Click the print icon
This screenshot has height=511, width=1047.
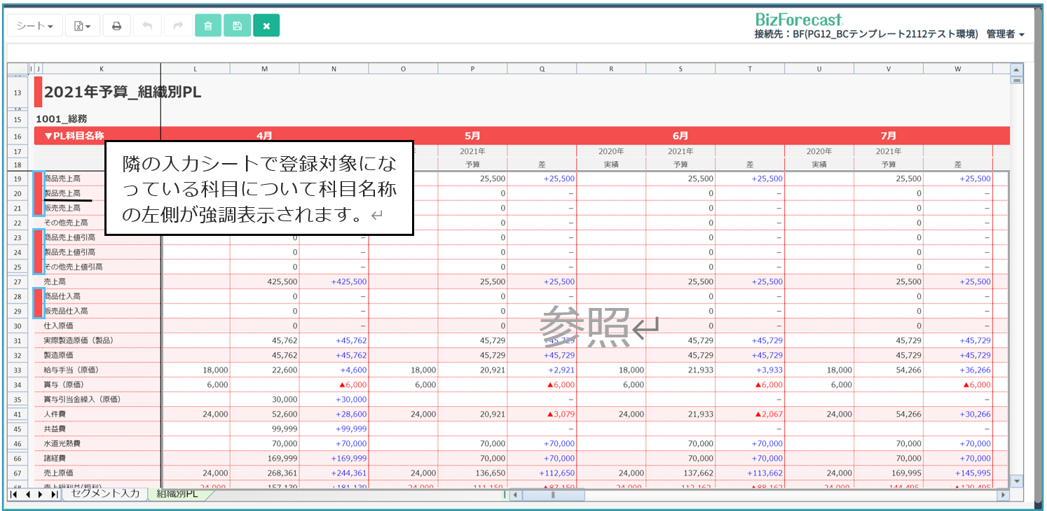(117, 26)
